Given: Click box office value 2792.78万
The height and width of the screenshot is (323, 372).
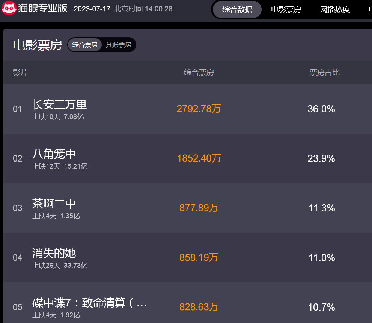Looking at the screenshot, I should [199, 109].
